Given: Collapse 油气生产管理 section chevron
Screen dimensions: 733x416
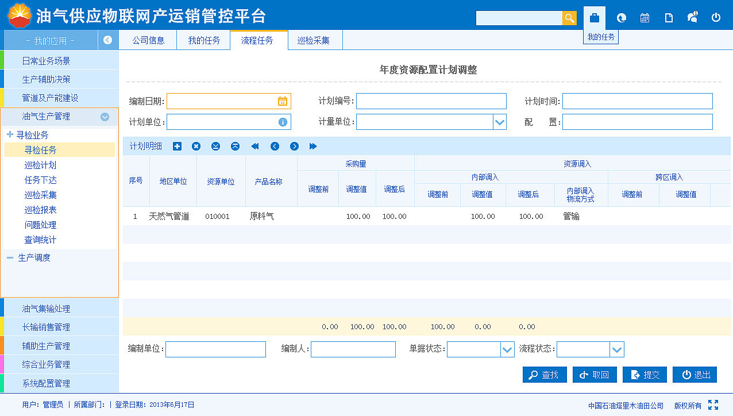Looking at the screenshot, I should coord(105,117).
